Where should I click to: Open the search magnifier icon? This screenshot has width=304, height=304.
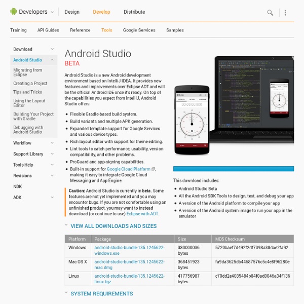[x=270, y=13]
